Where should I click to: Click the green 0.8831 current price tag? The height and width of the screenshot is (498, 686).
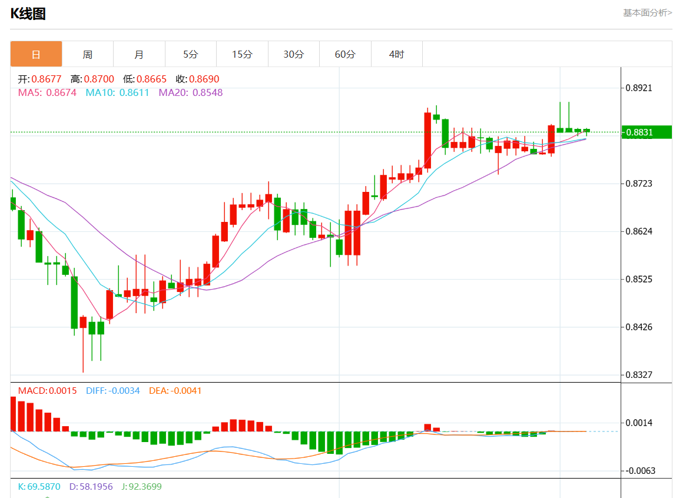point(647,132)
